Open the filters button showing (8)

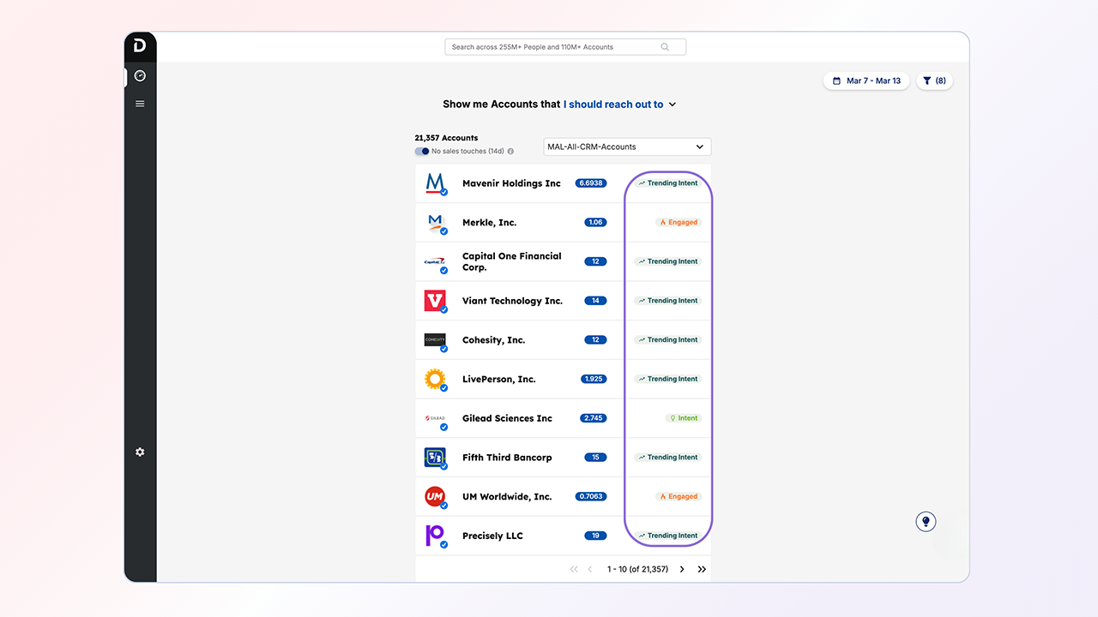pos(934,81)
